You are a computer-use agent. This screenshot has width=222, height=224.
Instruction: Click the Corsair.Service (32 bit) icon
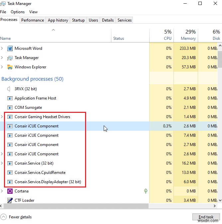(10, 163)
